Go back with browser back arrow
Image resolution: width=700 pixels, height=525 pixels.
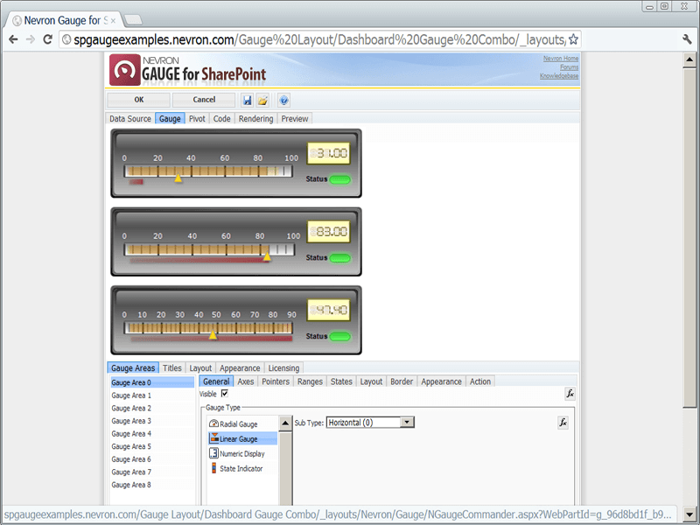(13, 39)
